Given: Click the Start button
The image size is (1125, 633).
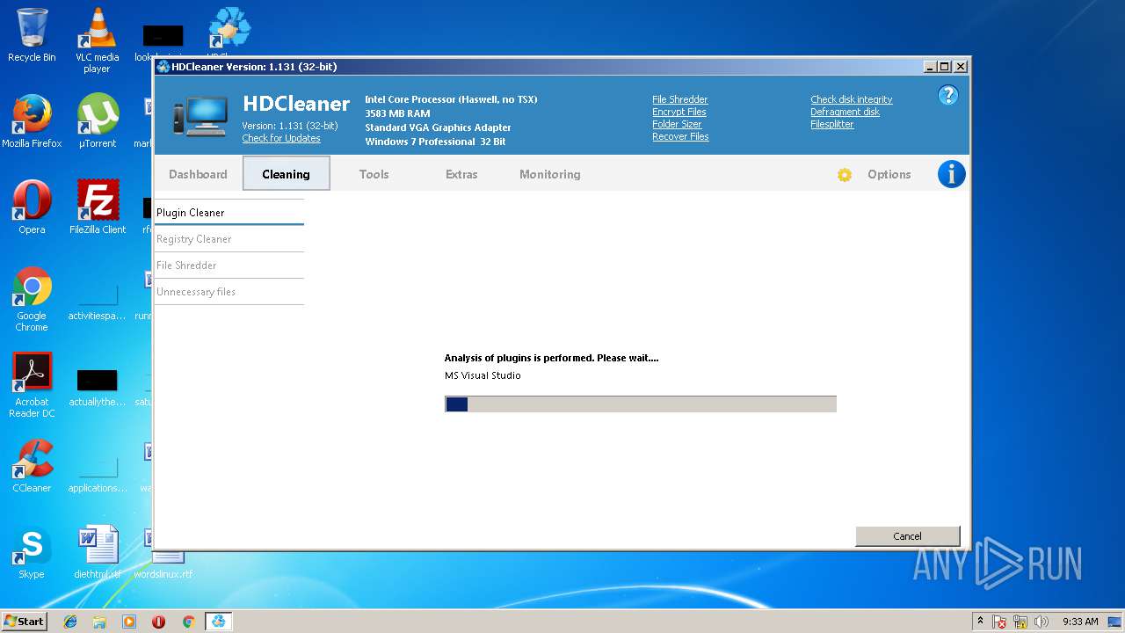Looking at the screenshot, I should pyautogui.click(x=25, y=622).
